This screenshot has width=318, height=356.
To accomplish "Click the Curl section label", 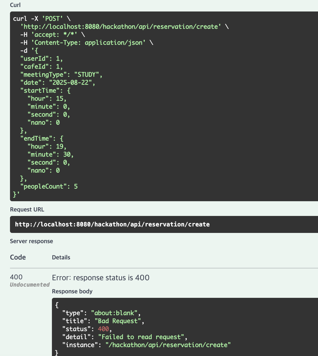I will coord(15,5).
